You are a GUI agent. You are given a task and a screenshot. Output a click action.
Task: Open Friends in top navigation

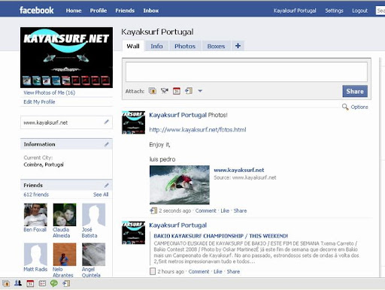coord(125,11)
